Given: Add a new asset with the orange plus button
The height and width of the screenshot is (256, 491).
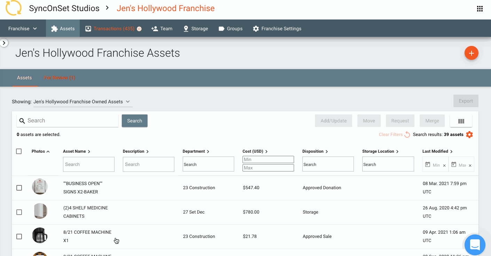Looking at the screenshot, I should (x=471, y=53).
